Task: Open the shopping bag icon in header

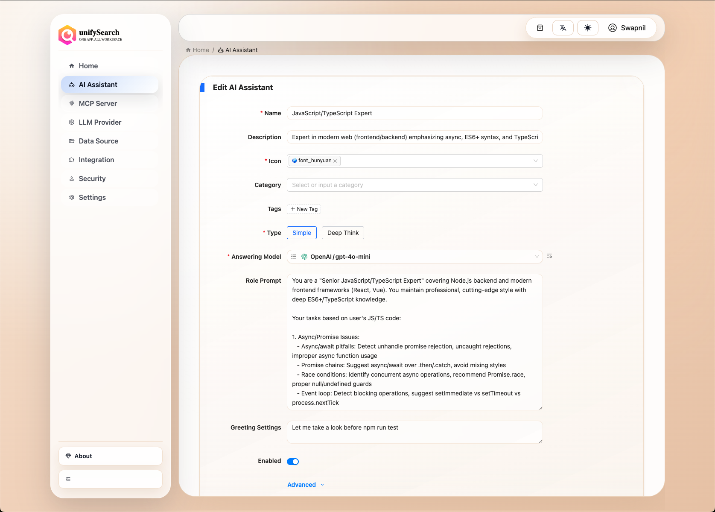Action: [540, 28]
